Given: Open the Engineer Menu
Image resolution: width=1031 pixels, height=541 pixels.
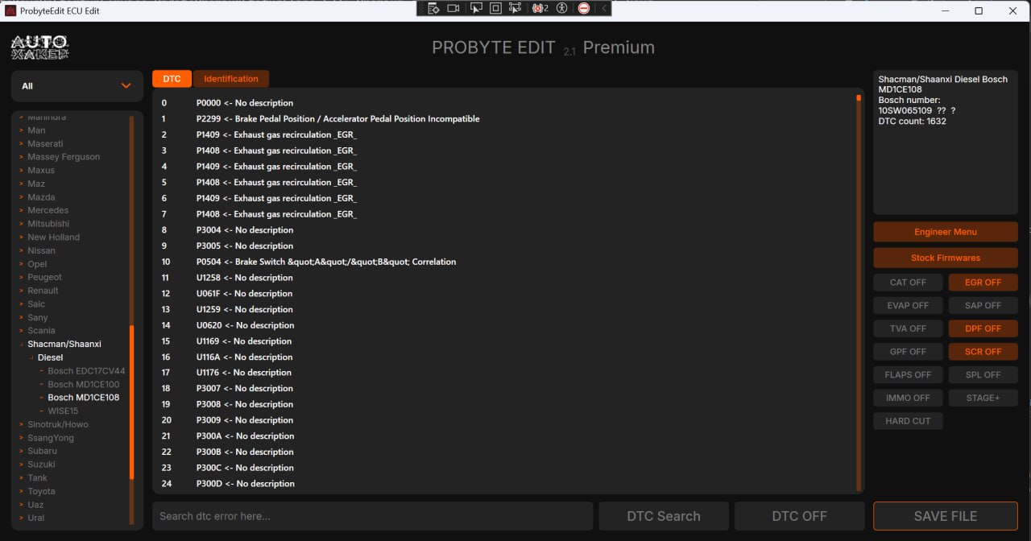Looking at the screenshot, I should 945,232.
